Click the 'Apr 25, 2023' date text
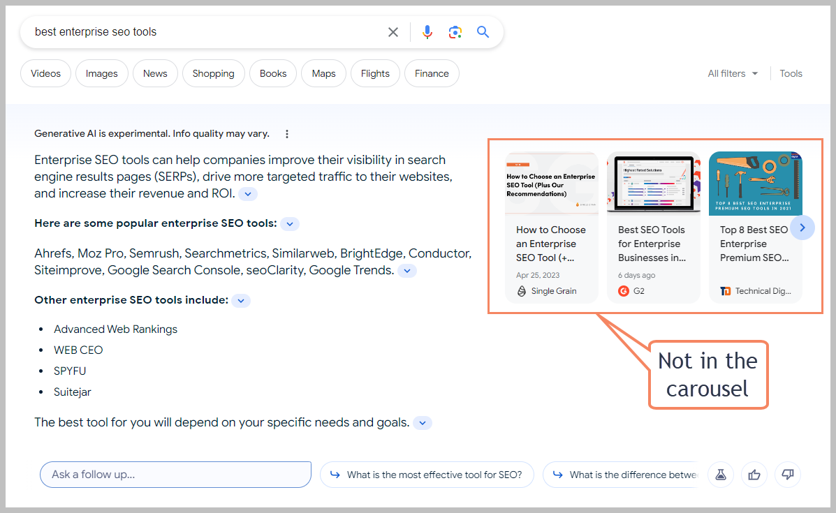The image size is (836, 513). tap(538, 276)
